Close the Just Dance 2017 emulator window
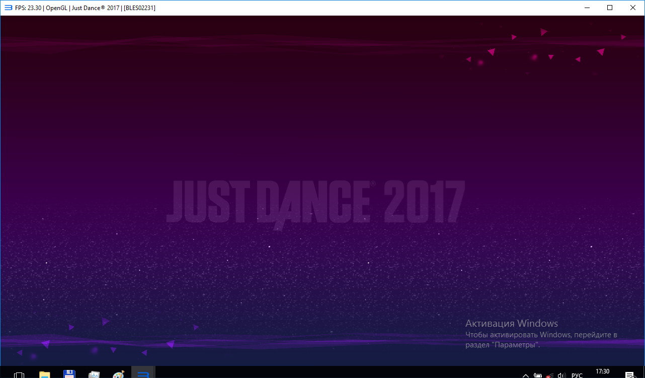Screen dimensions: 645x378 tap(633, 8)
